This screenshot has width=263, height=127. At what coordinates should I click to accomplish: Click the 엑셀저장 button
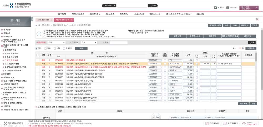pos(243,104)
